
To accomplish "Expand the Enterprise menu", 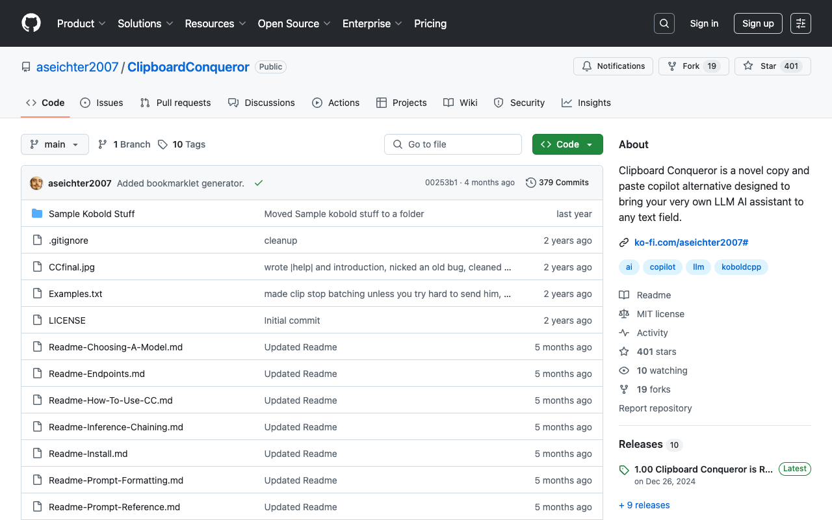I will point(372,23).
